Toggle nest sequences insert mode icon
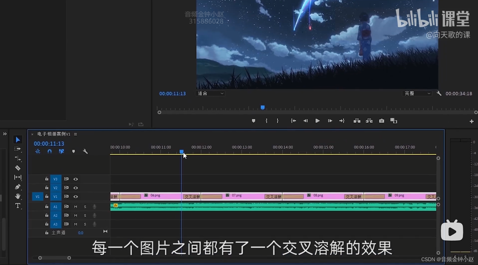Image resolution: width=478 pixels, height=265 pixels. tap(38, 151)
